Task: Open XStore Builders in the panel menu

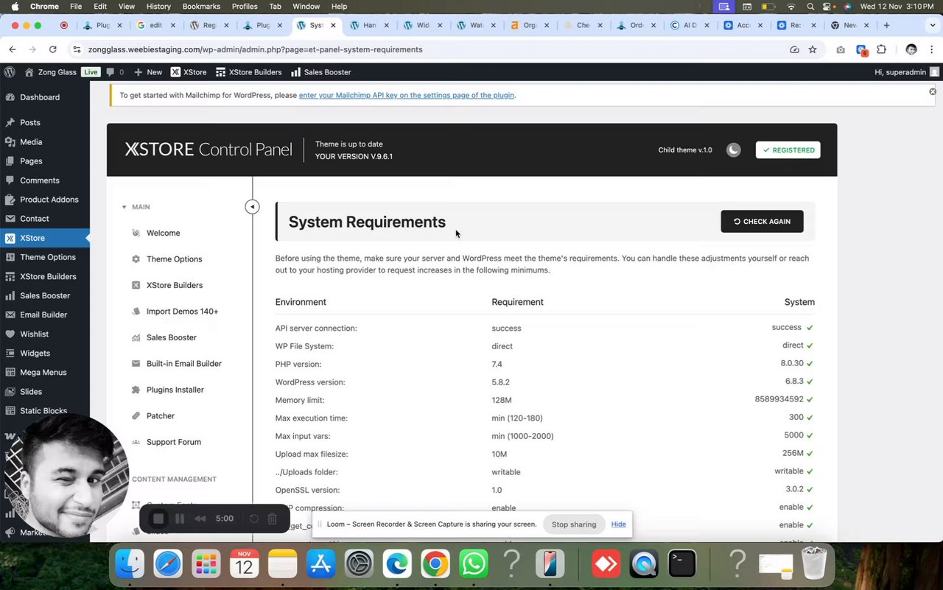Action: click(174, 285)
